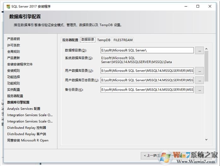Select 安装规则 step in sidebar
The image size is (220, 166).
(x=14, y=71)
